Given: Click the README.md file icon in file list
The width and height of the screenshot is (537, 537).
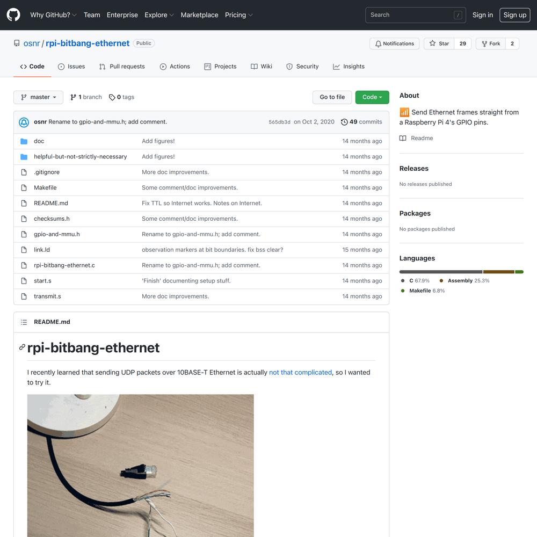Looking at the screenshot, I should [x=24, y=203].
